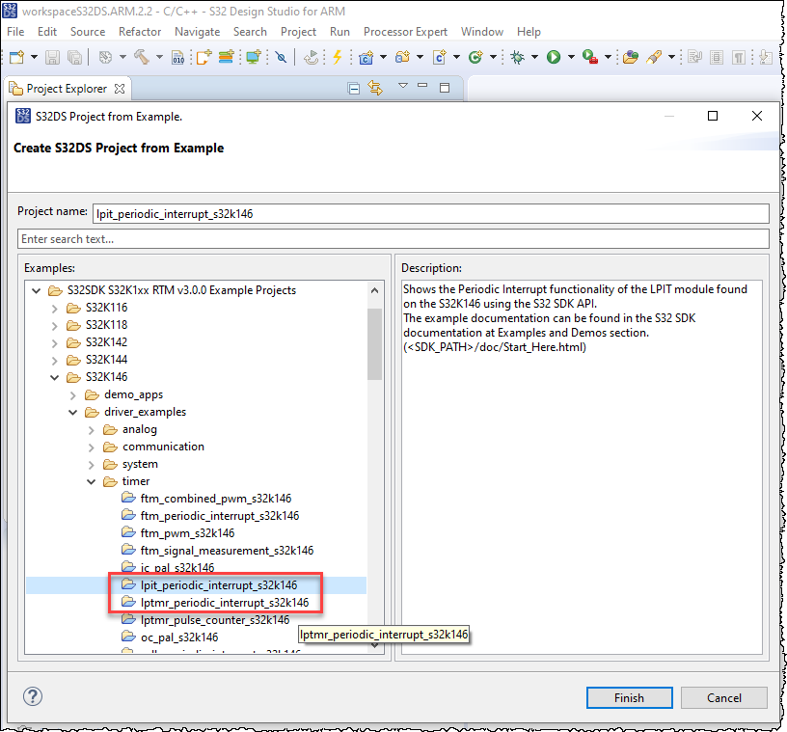The width and height of the screenshot is (787, 732).
Task: Click the Examples tree scrollbar thumb
Action: coord(374,344)
